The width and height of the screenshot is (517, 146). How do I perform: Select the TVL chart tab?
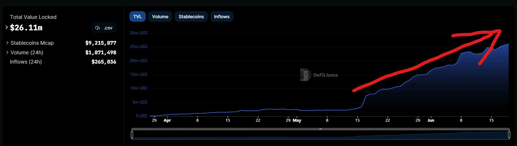click(137, 17)
